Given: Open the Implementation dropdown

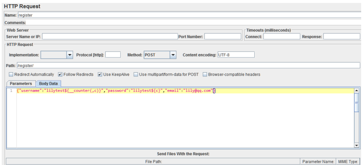Looking at the screenshot, I should [57, 55].
